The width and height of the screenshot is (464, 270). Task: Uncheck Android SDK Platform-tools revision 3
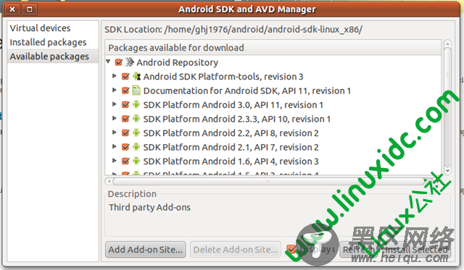pos(125,77)
